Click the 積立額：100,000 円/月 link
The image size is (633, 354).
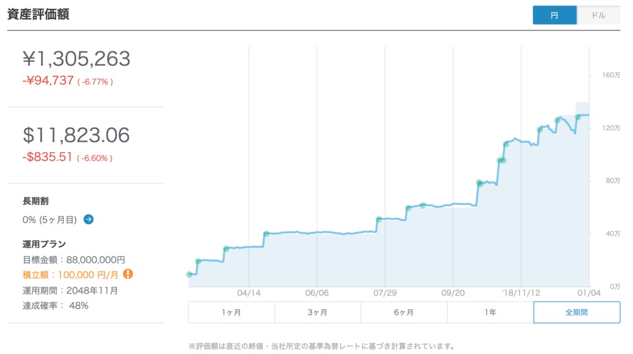[70, 275]
